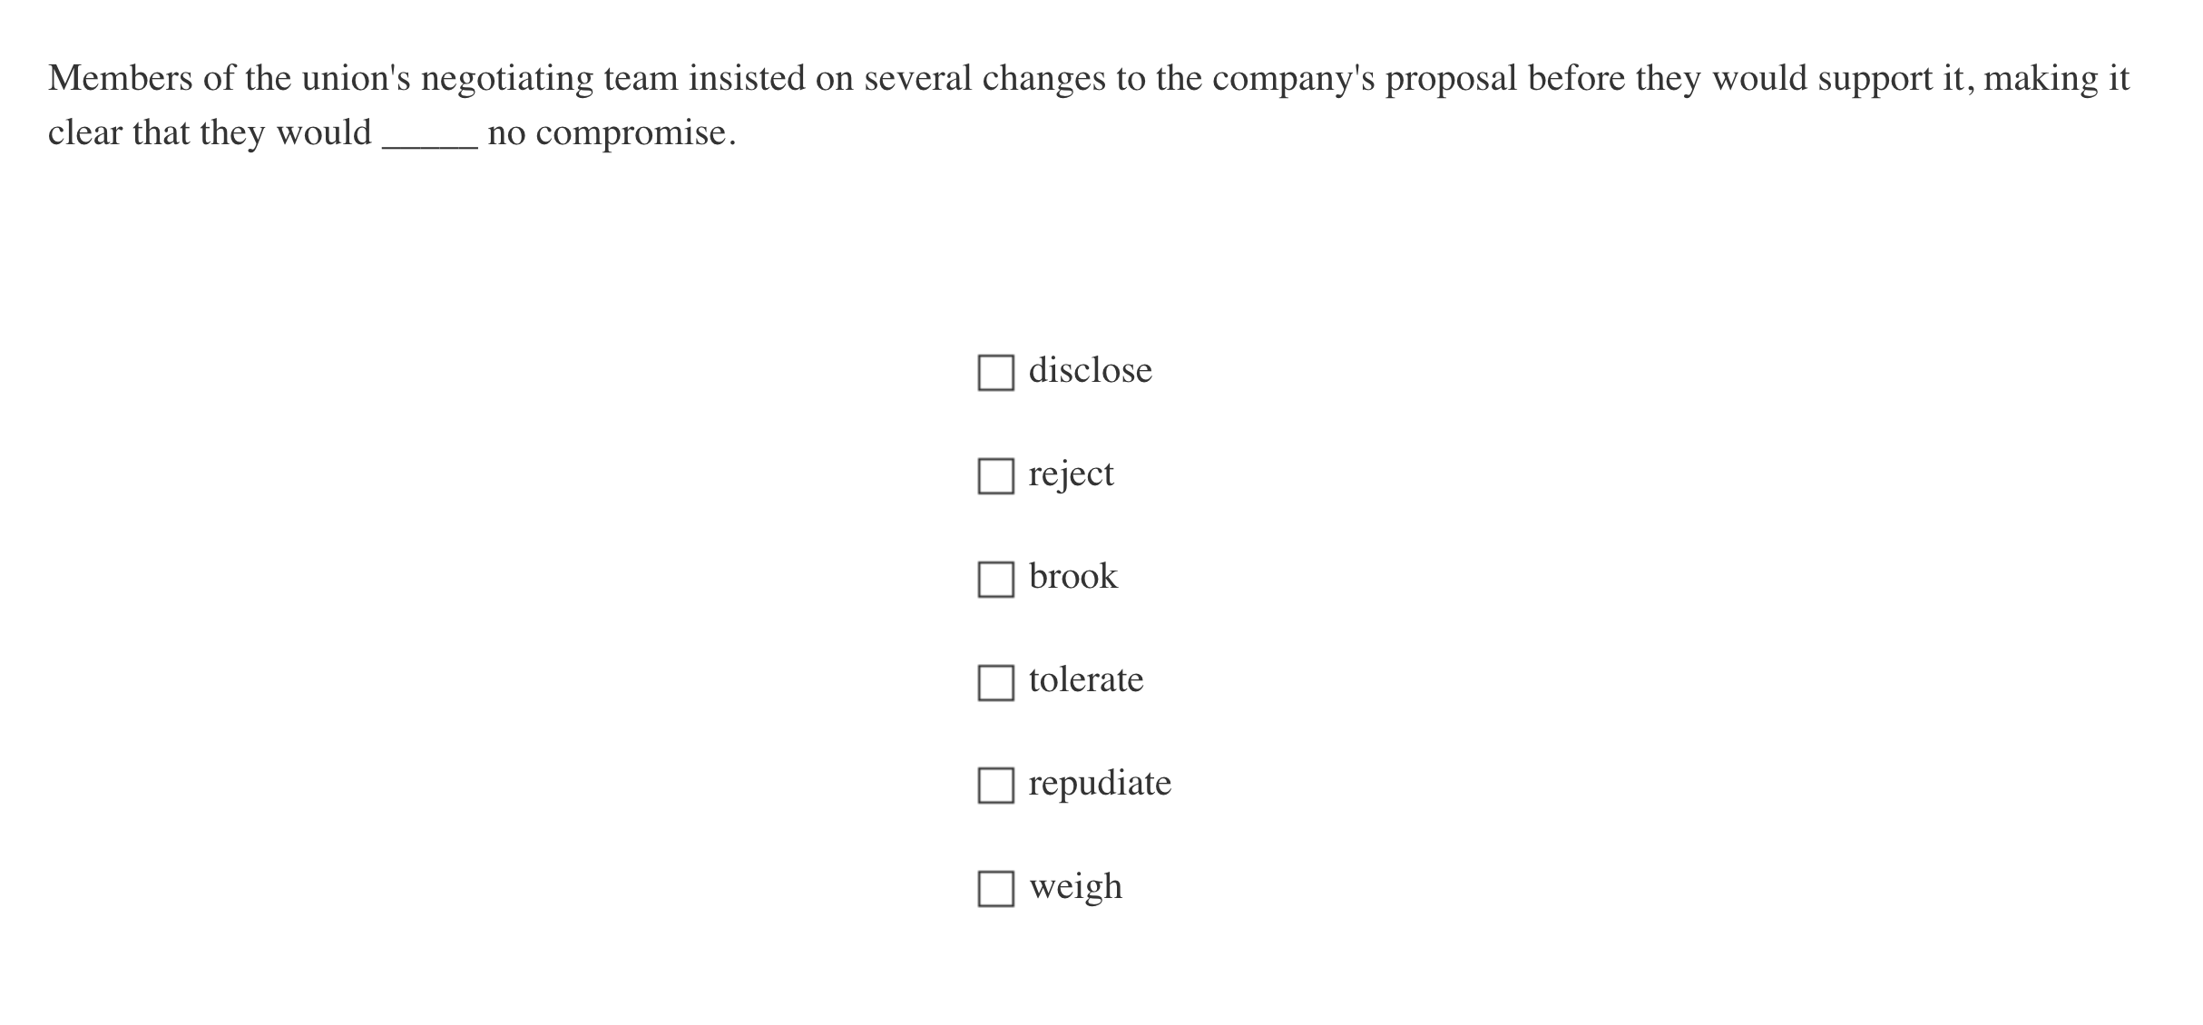The width and height of the screenshot is (2203, 1025).
Task: Choose the option text "brook"
Action: 1072,577
